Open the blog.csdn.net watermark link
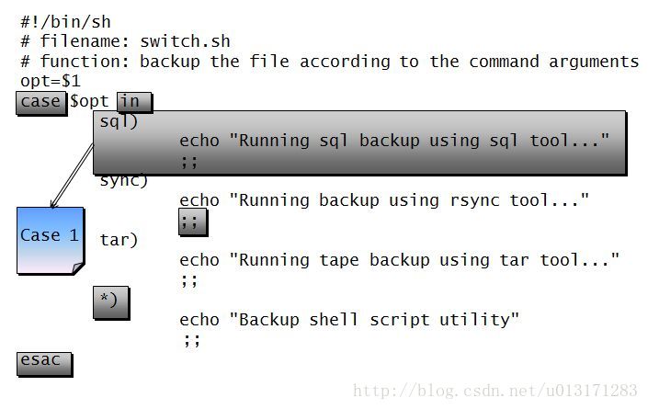 click(x=495, y=391)
